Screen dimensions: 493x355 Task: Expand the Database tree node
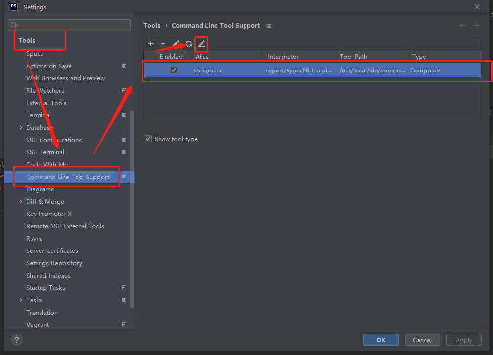[21, 127]
